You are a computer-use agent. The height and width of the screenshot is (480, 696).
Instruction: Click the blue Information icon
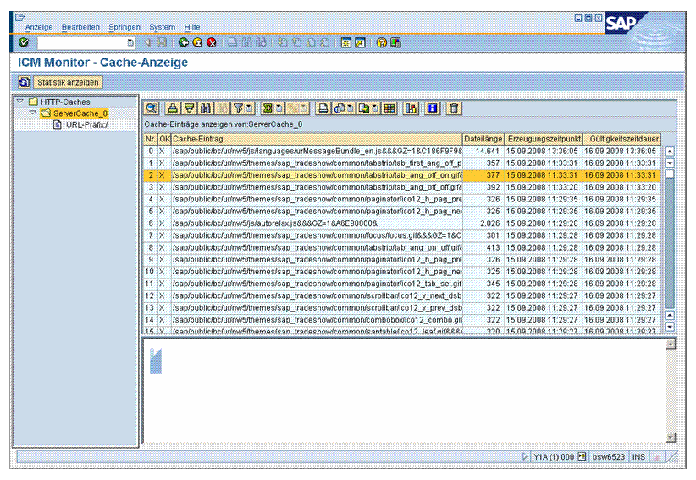[x=433, y=108]
